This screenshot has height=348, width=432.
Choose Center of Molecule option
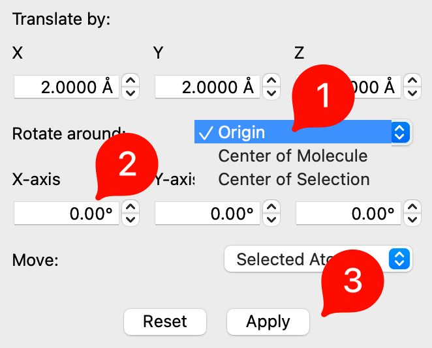tap(292, 156)
